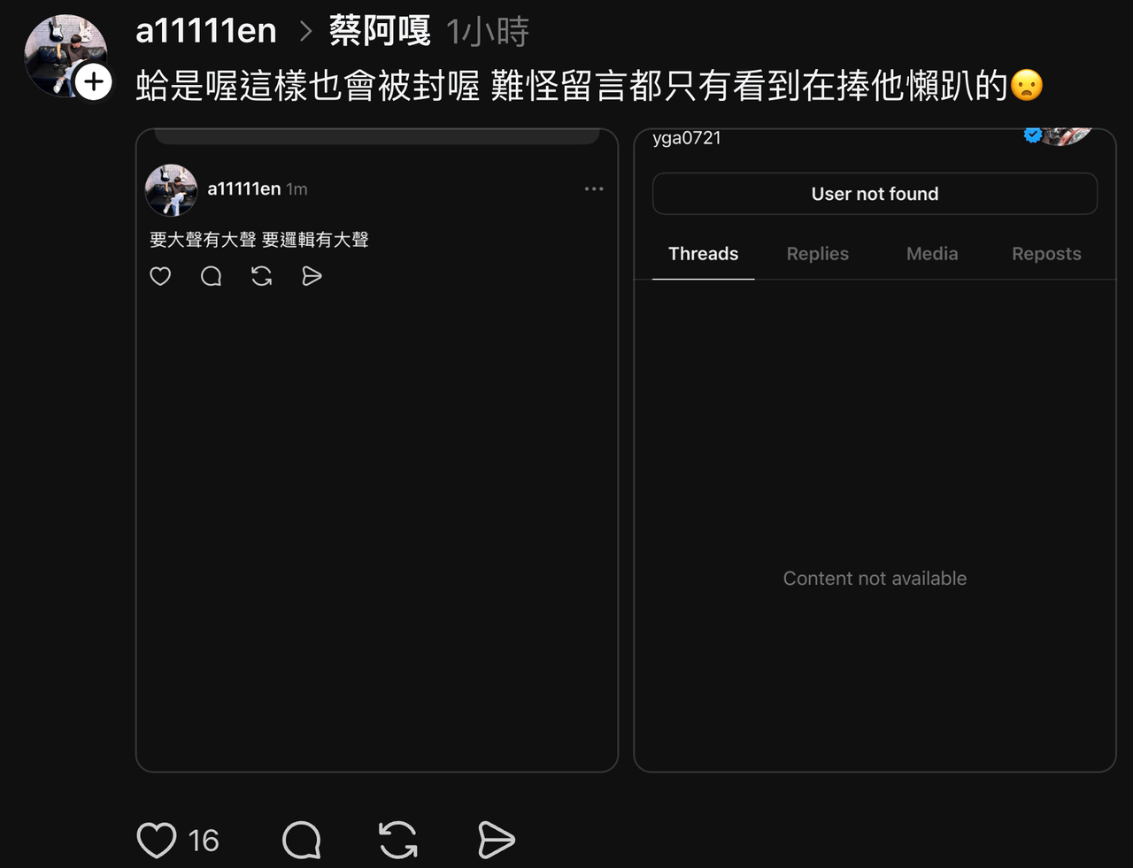Select the Reposts tab
Image resolution: width=1133 pixels, height=868 pixels.
click(1046, 254)
